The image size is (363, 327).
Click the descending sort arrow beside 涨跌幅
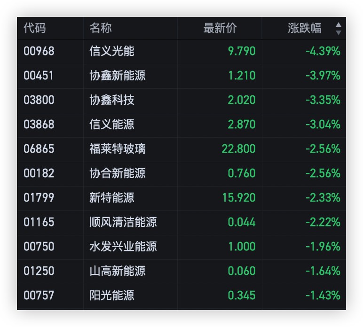click(x=338, y=32)
